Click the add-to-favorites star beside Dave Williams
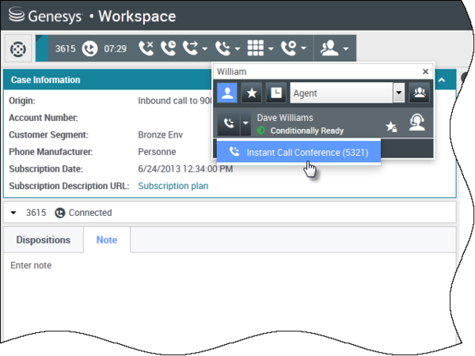The image size is (475, 356). tap(391, 126)
